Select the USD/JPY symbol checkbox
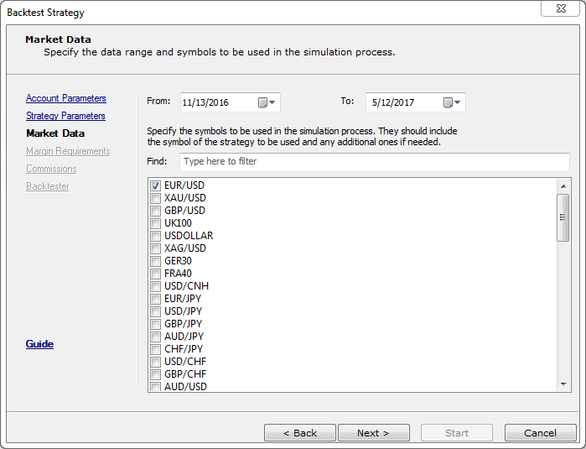586x449 pixels. [155, 311]
